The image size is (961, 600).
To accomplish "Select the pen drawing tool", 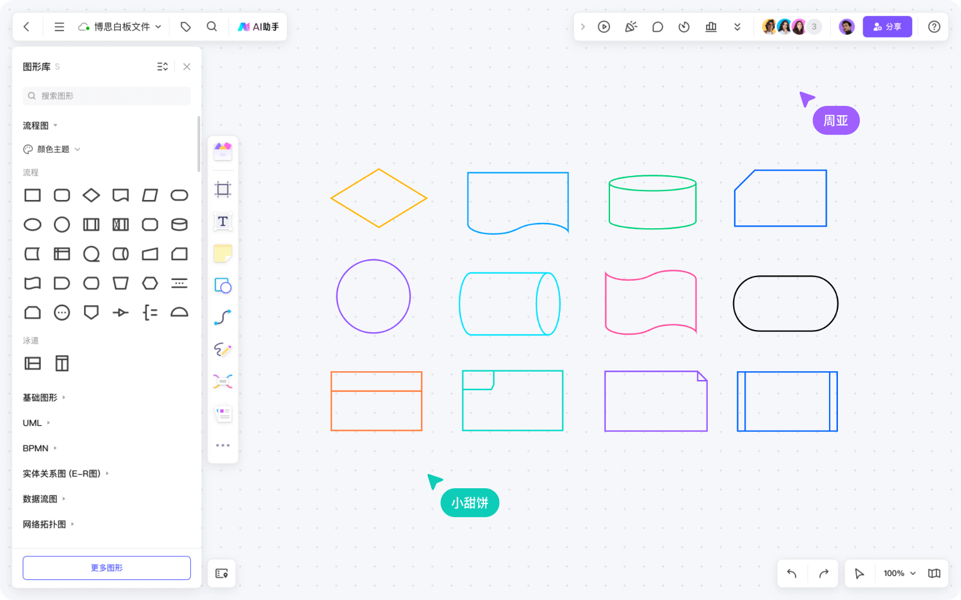I will pyautogui.click(x=223, y=349).
